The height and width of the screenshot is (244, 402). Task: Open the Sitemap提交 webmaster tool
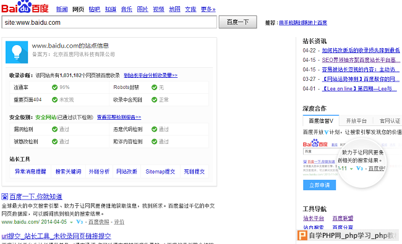click(x=160, y=172)
